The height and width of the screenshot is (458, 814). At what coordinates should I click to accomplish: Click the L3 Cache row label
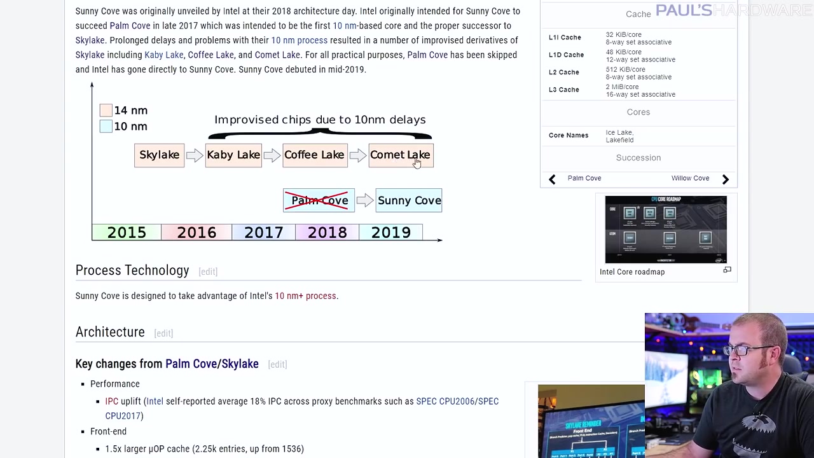pos(563,90)
